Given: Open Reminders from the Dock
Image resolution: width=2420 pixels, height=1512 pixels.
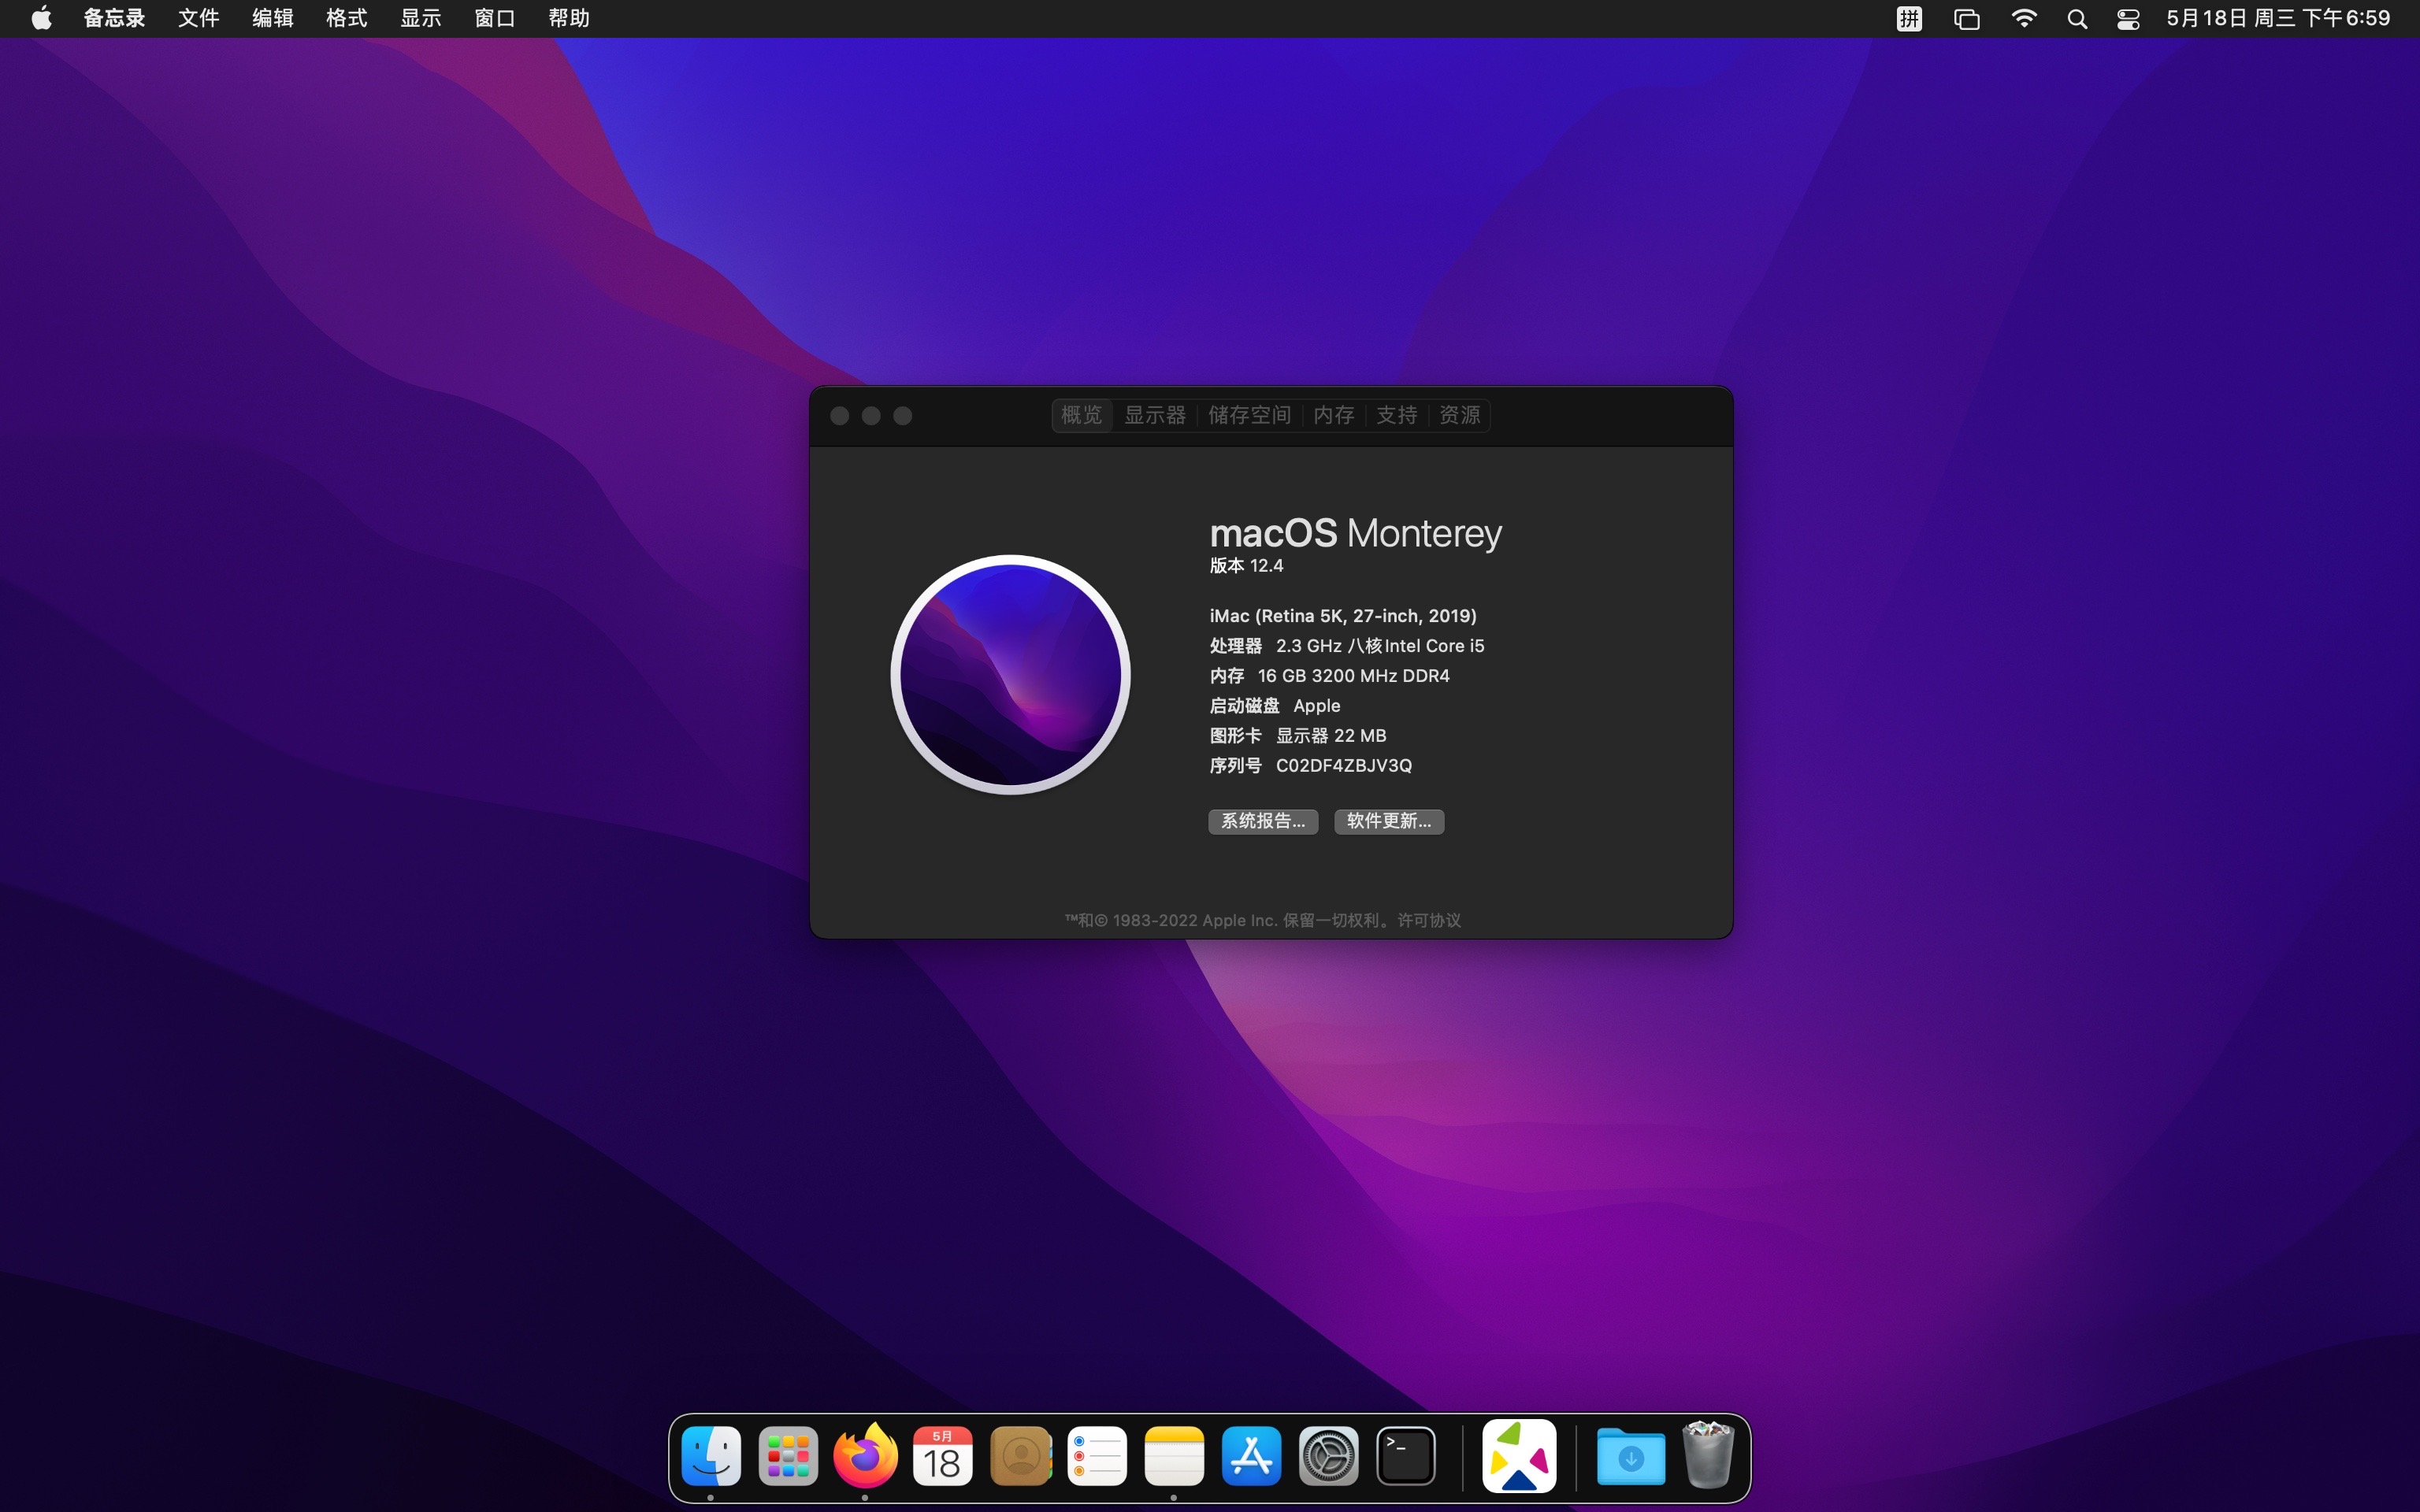Looking at the screenshot, I should (x=1097, y=1456).
